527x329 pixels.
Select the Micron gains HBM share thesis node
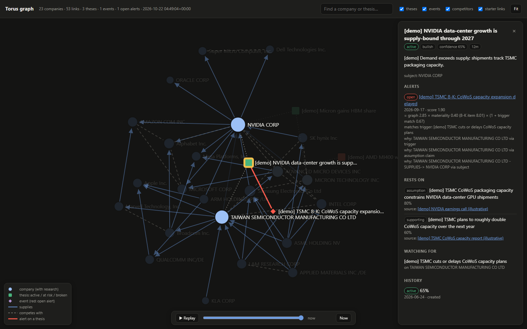point(295,111)
